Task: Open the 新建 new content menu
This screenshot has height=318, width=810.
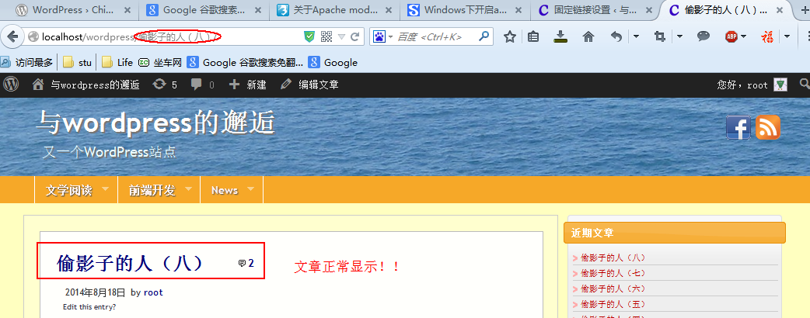Action: pyautogui.click(x=247, y=85)
